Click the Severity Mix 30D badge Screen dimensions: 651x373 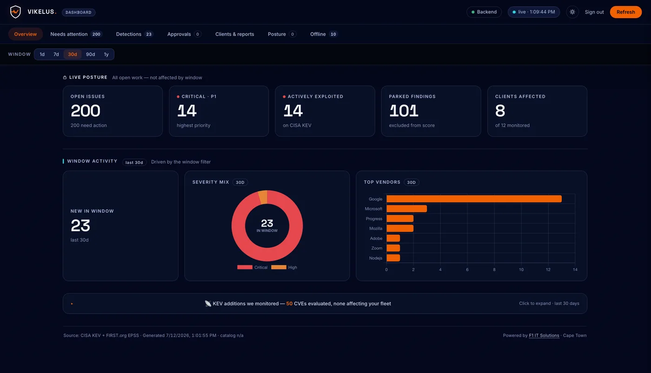[240, 182]
